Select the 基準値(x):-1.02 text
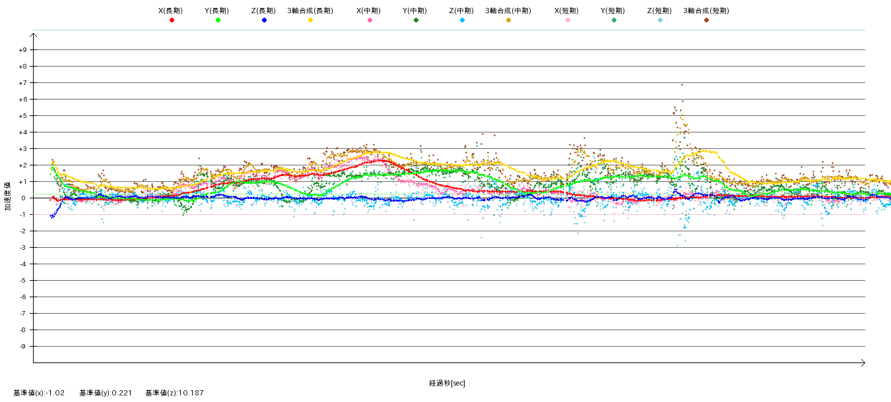Viewport: 891px width, 402px height. tap(39, 393)
